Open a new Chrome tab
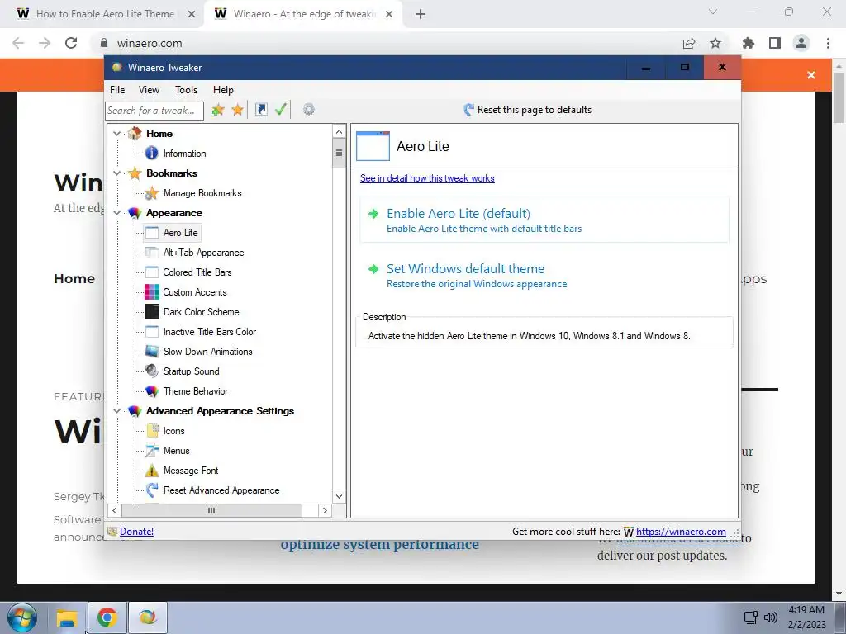Image resolution: width=846 pixels, height=634 pixels. click(x=421, y=14)
